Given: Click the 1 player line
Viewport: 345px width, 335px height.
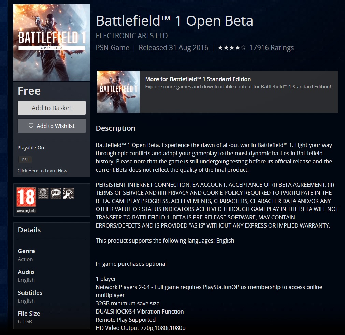Looking at the screenshot, I should click(106, 279).
